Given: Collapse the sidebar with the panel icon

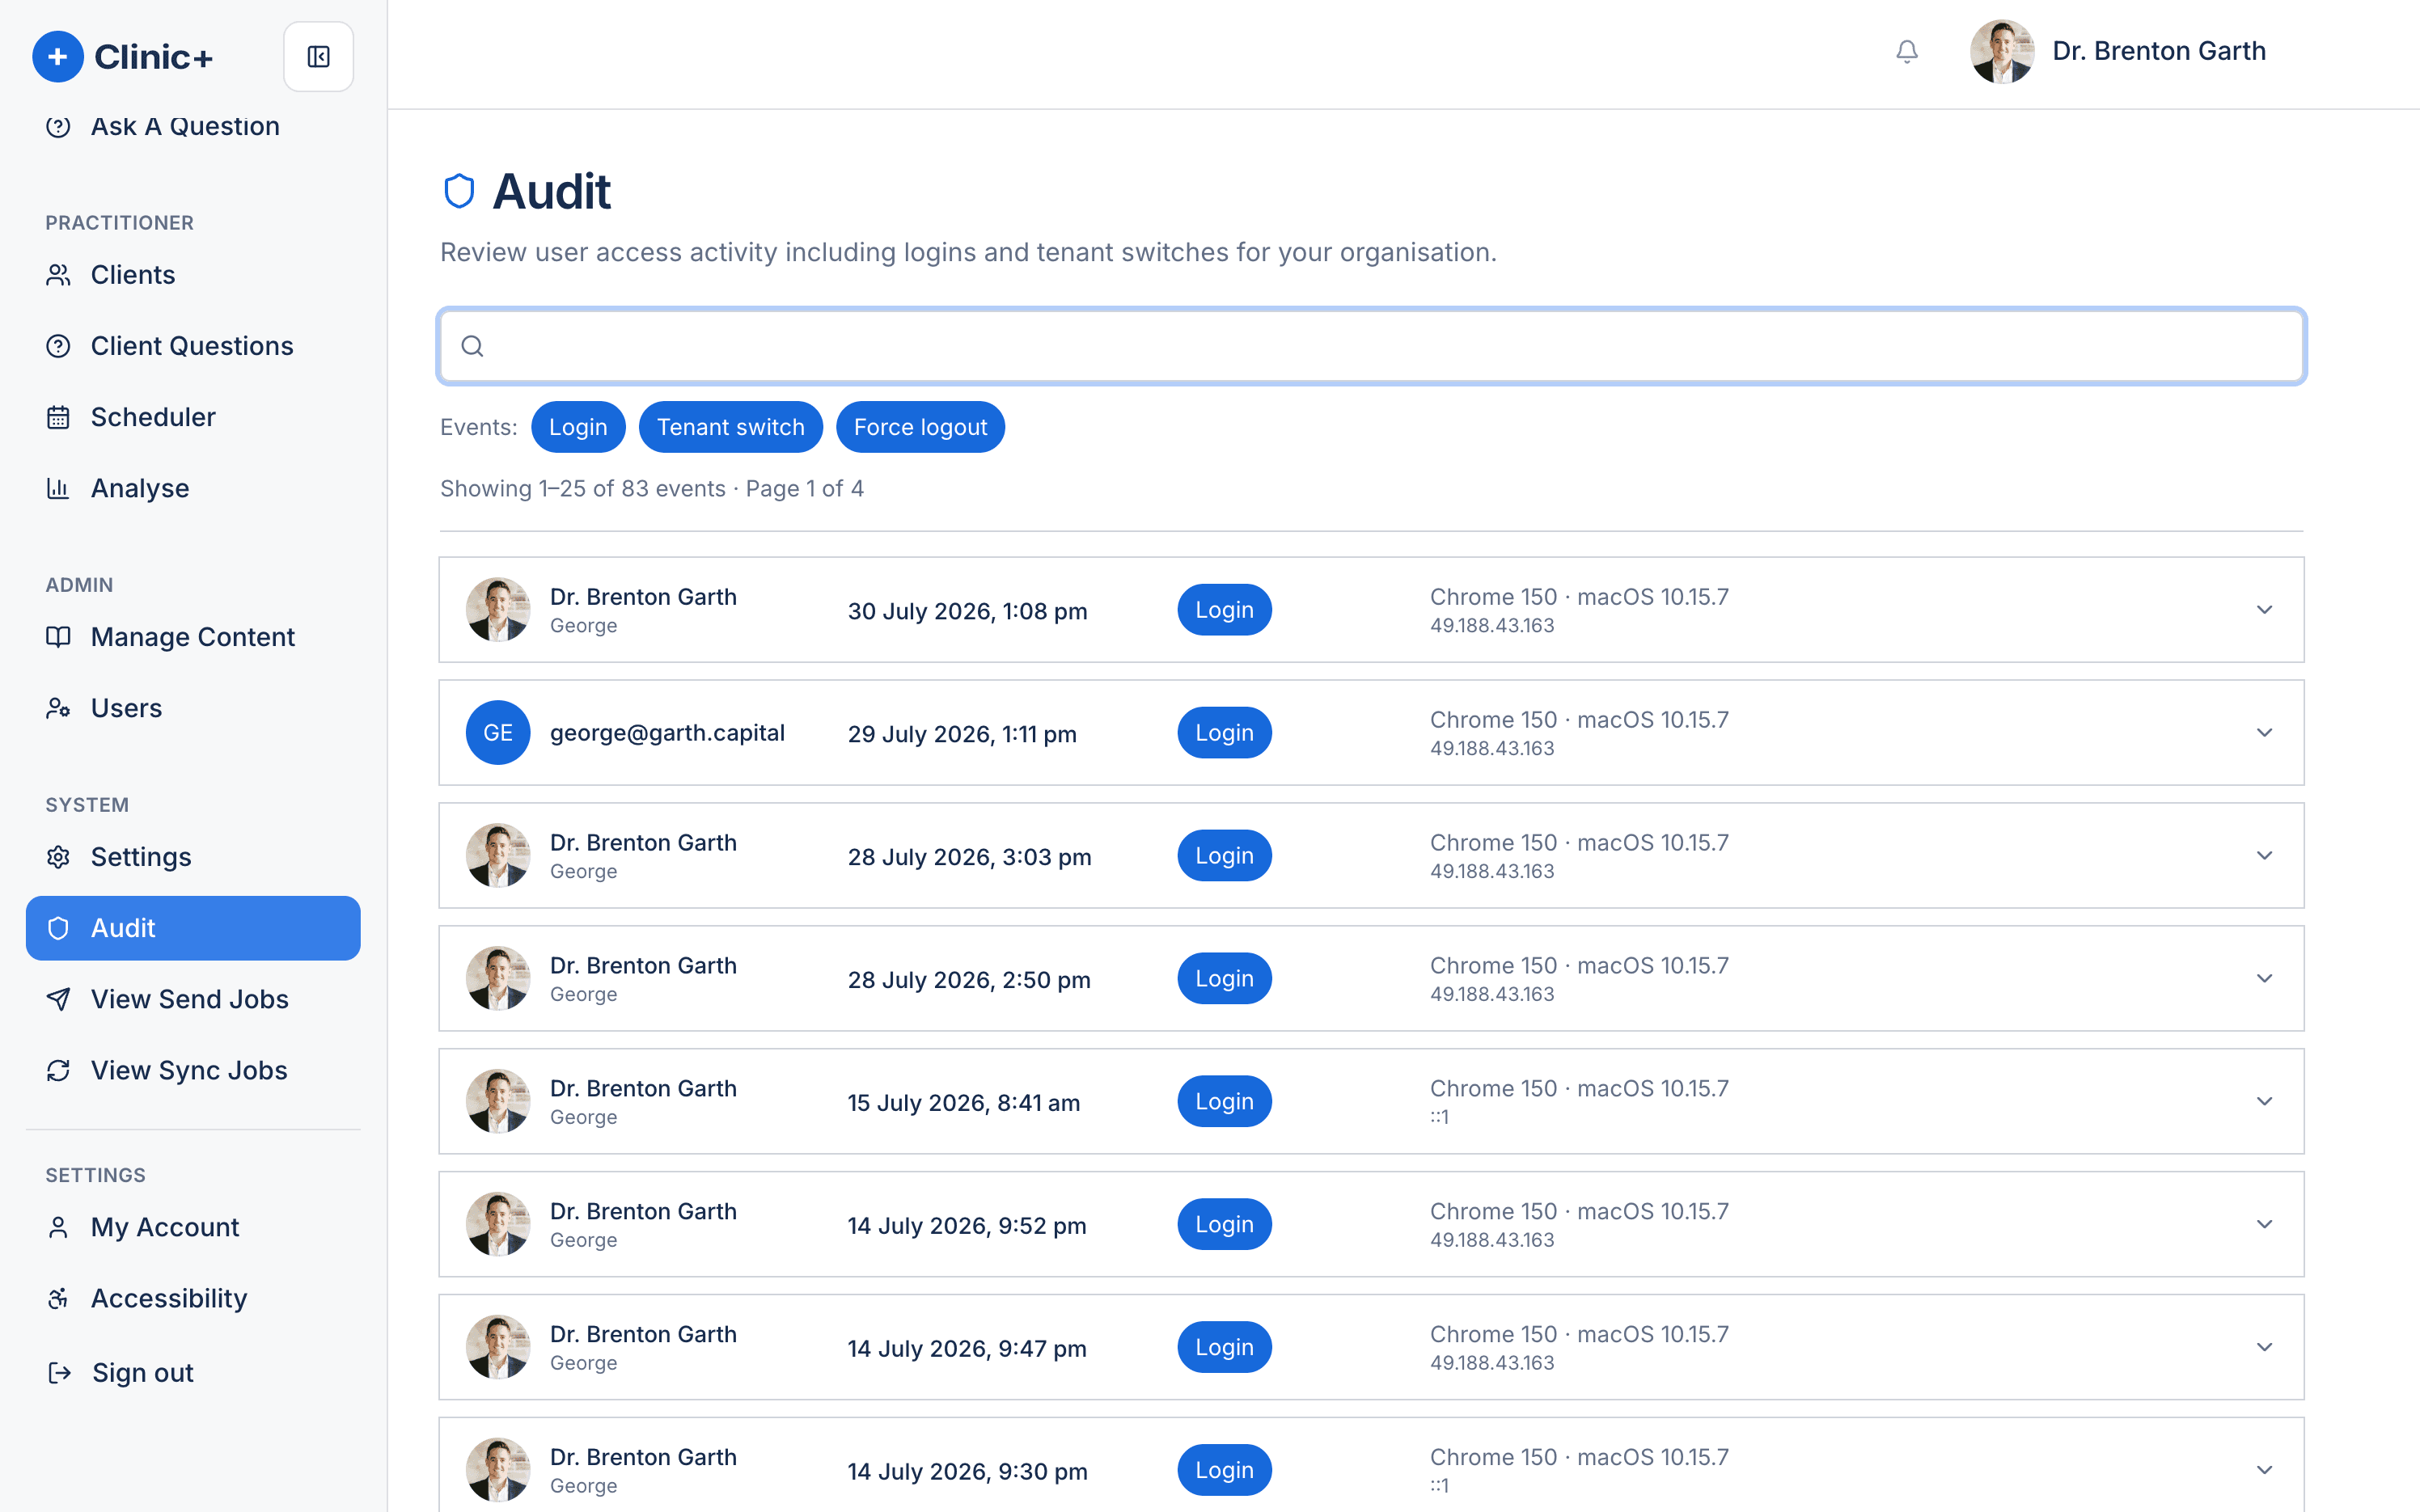Looking at the screenshot, I should pos(318,57).
